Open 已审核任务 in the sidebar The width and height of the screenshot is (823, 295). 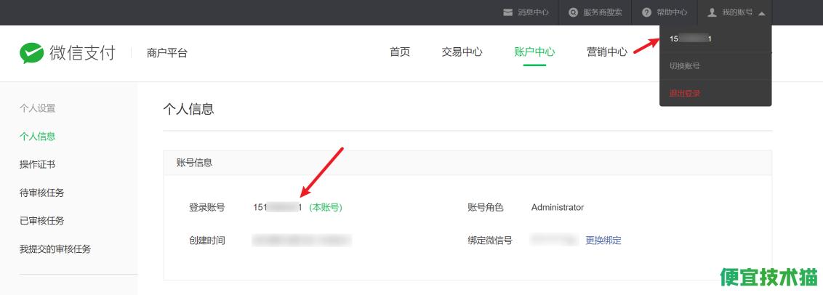[x=42, y=221]
